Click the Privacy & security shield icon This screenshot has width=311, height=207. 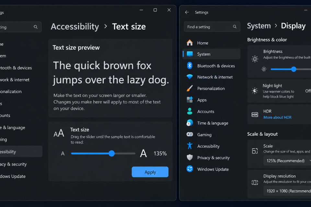[190, 157]
